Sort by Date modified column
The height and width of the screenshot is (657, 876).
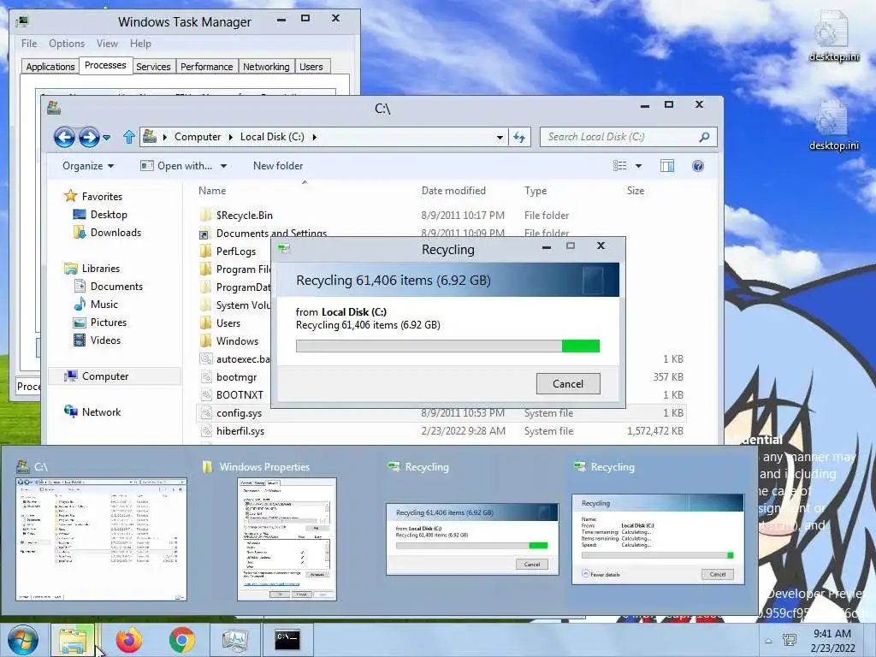[x=453, y=191]
